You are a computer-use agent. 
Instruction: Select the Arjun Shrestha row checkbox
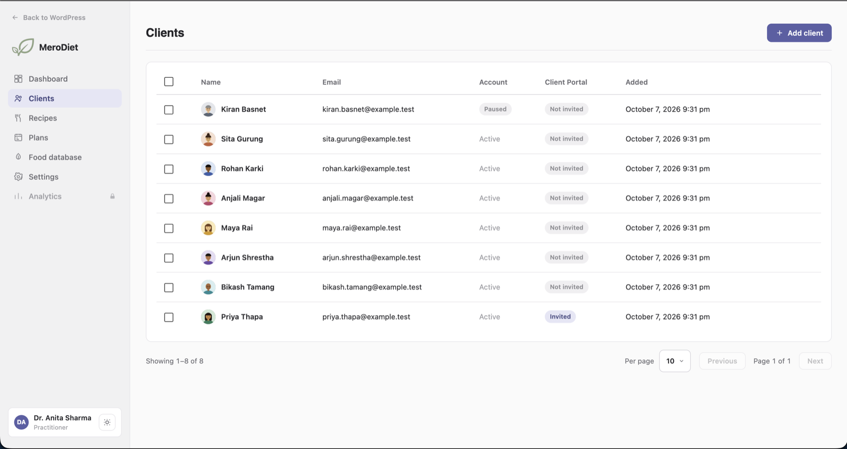pyautogui.click(x=169, y=258)
